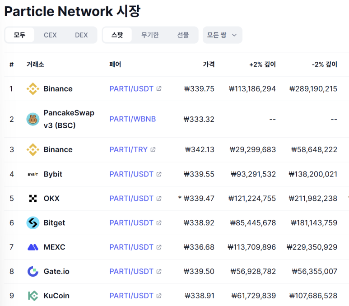The width and height of the screenshot is (349, 306).
Task: Click the price ₩333.32
Action: click(199, 119)
